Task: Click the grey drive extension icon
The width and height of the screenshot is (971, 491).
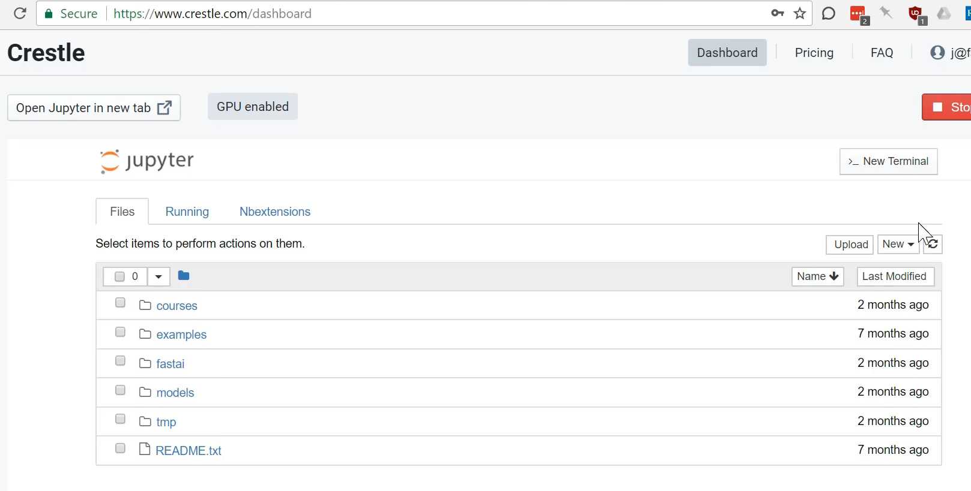Action: coord(944,13)
